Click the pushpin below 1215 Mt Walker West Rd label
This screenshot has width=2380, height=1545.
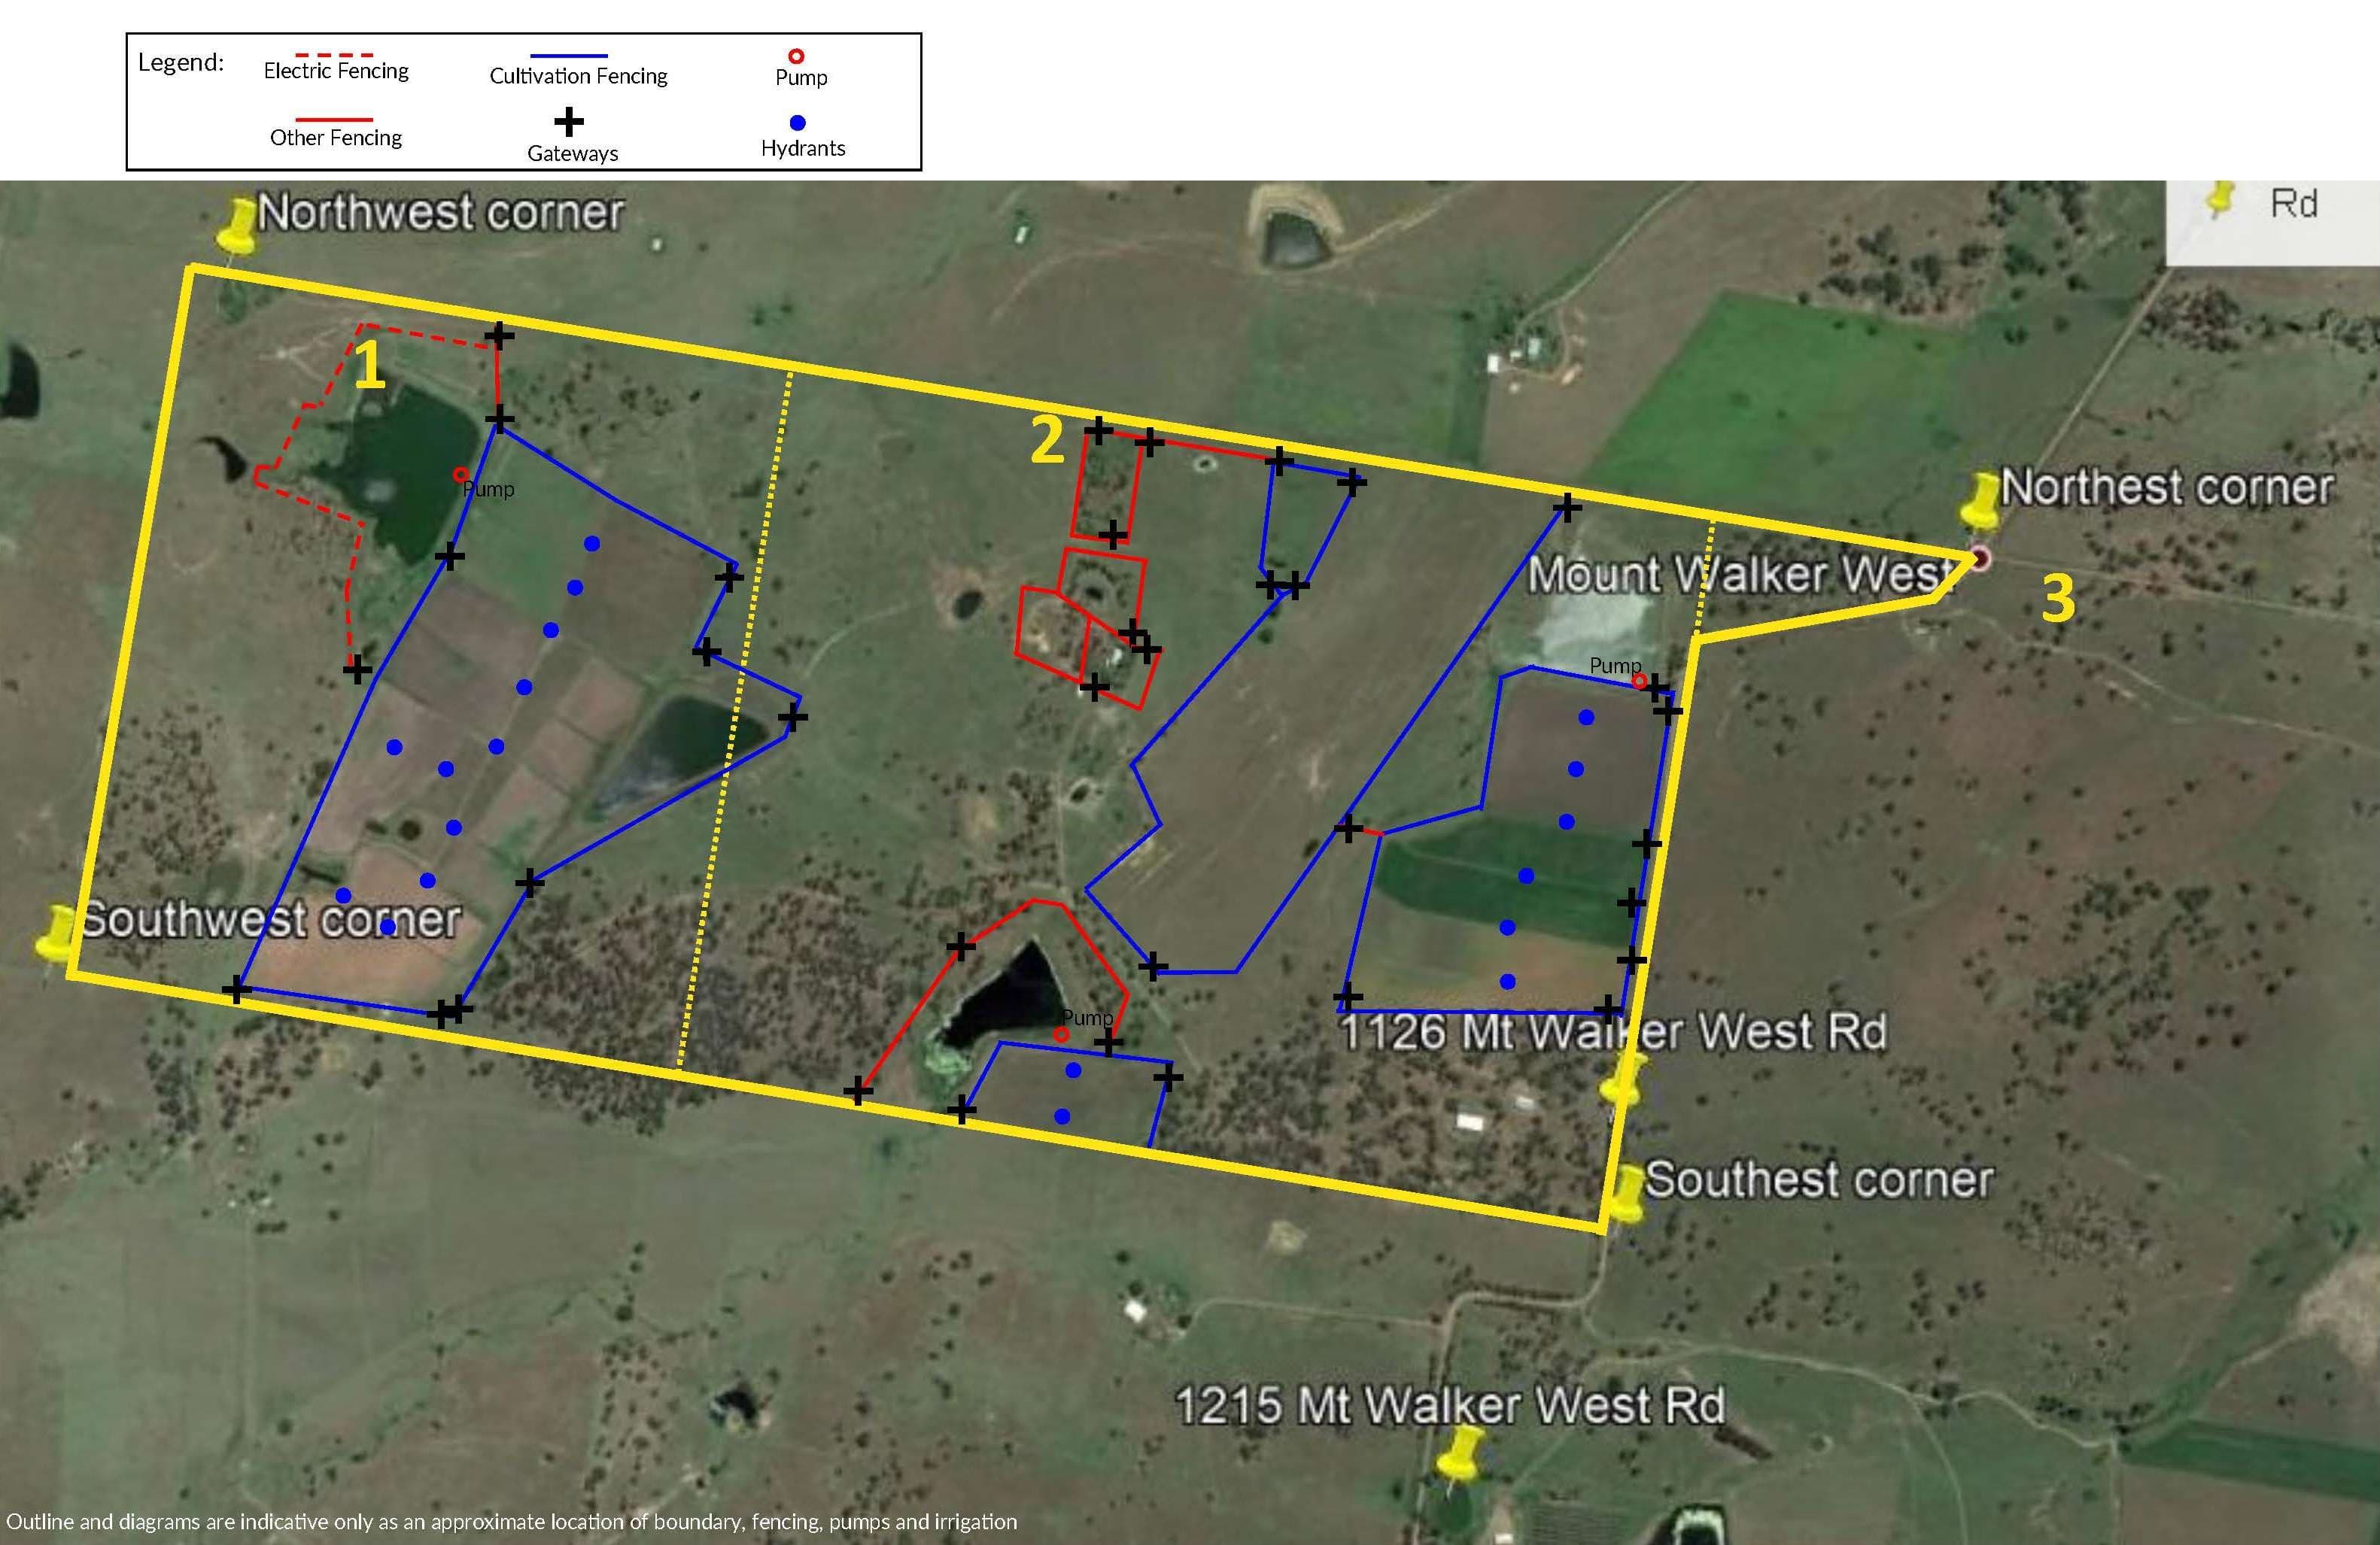coord(1460,1455)
